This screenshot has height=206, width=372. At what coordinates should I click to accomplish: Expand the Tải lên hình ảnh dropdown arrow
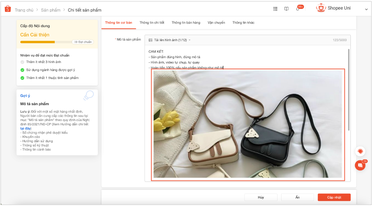(x=190, y=39)
